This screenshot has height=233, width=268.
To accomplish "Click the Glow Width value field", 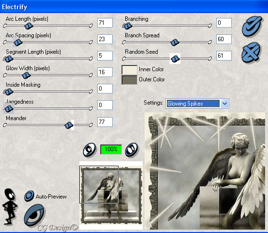I will (x=105, y=72).
